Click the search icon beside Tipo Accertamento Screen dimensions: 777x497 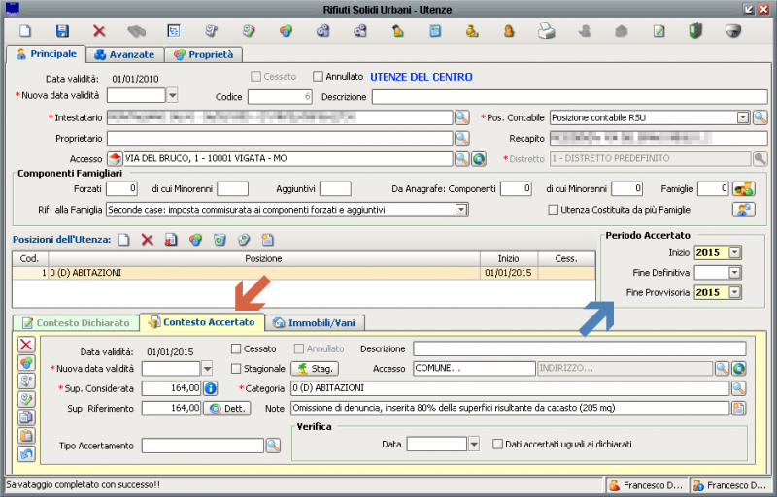tap(273, 445)
